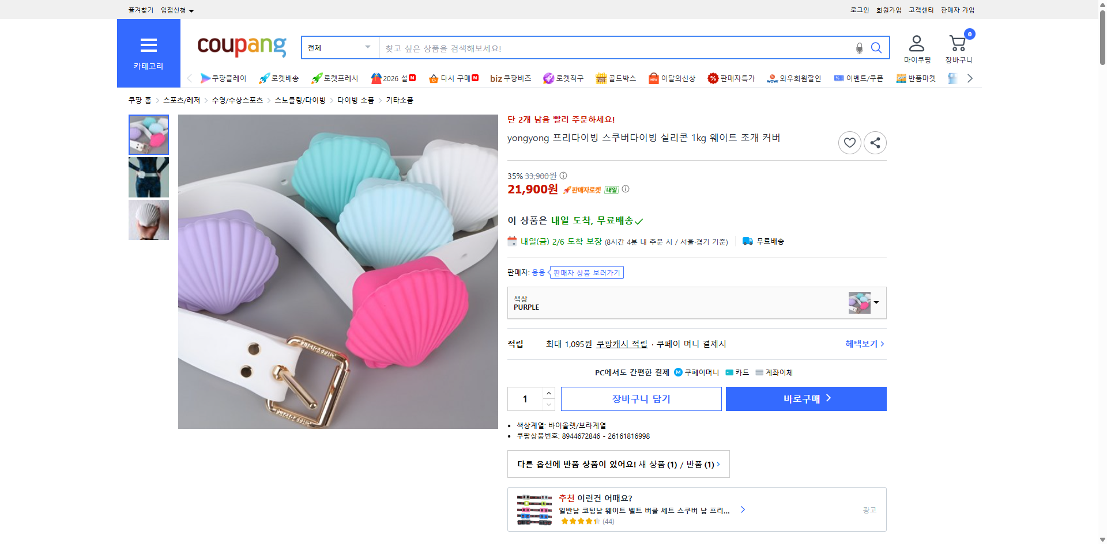Viewport: 1107px width, 544px height.
Task: Open the 카테고리 hamburger menu
Action: point(148,45)
